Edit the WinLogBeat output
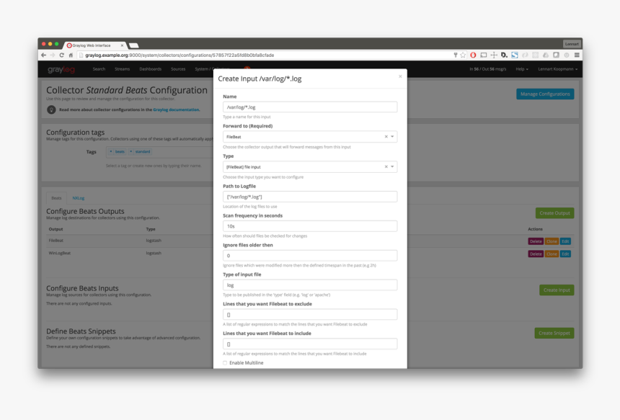The height and width of the screenshot is (420, 620). click(565, 254)
